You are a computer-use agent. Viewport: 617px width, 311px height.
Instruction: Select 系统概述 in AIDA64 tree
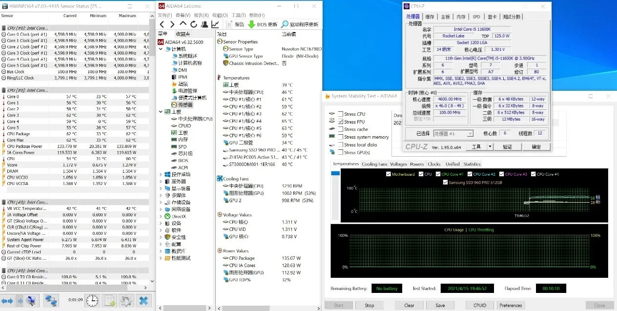pyautogui.click(x=185, y=56)
